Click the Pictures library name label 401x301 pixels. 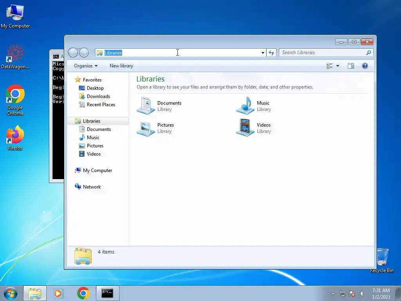point(166,125)
